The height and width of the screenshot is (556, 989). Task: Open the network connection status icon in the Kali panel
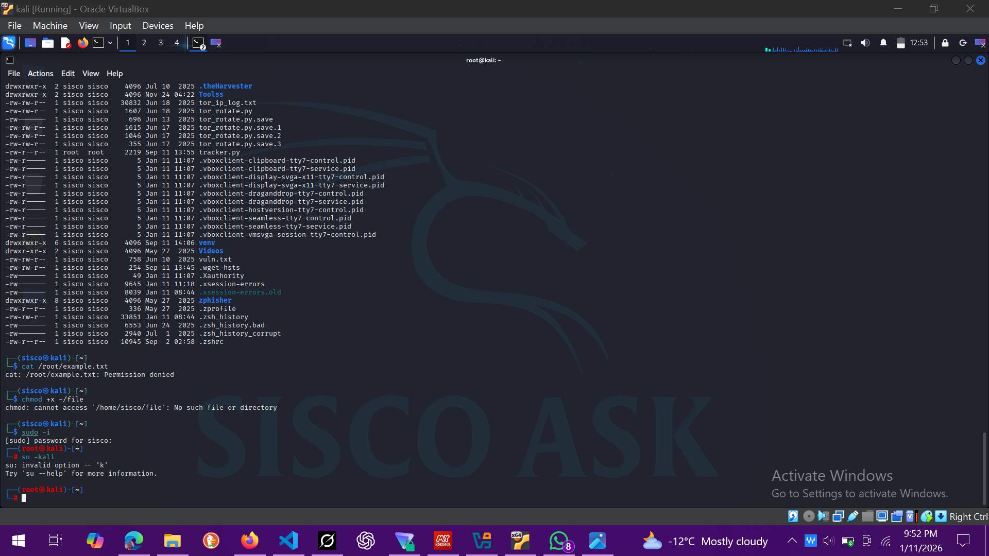(847, 43)
